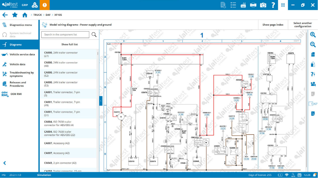
Task: Click Select another configuration
Action: tap(303, 25)
